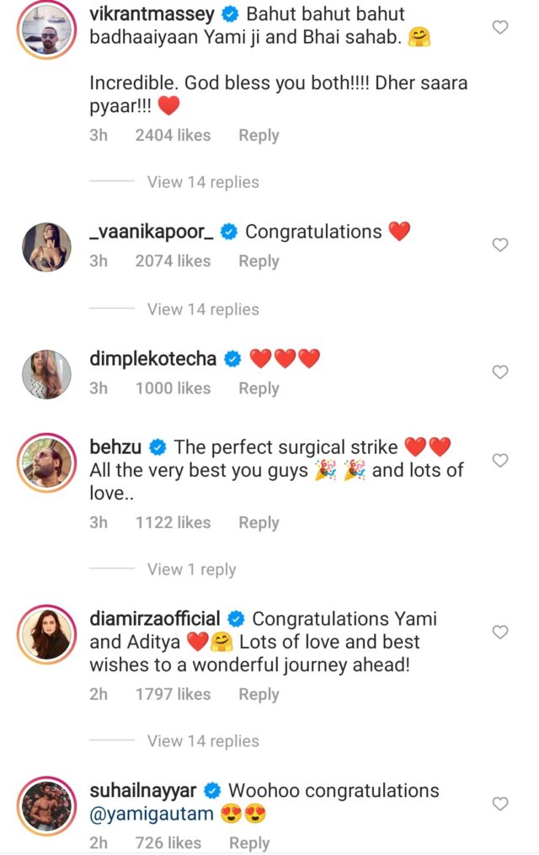This screenshot has height=855, width=539.
Task: Tap diamirzaofficial's profile picture
Action: click(45, 633)
